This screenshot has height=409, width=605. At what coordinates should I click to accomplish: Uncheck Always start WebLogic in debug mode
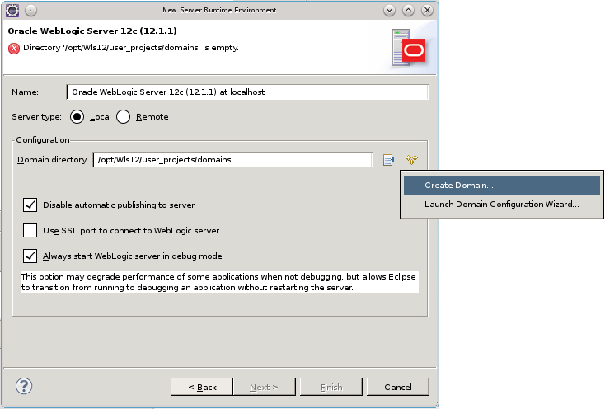click(x=30, y=256)
